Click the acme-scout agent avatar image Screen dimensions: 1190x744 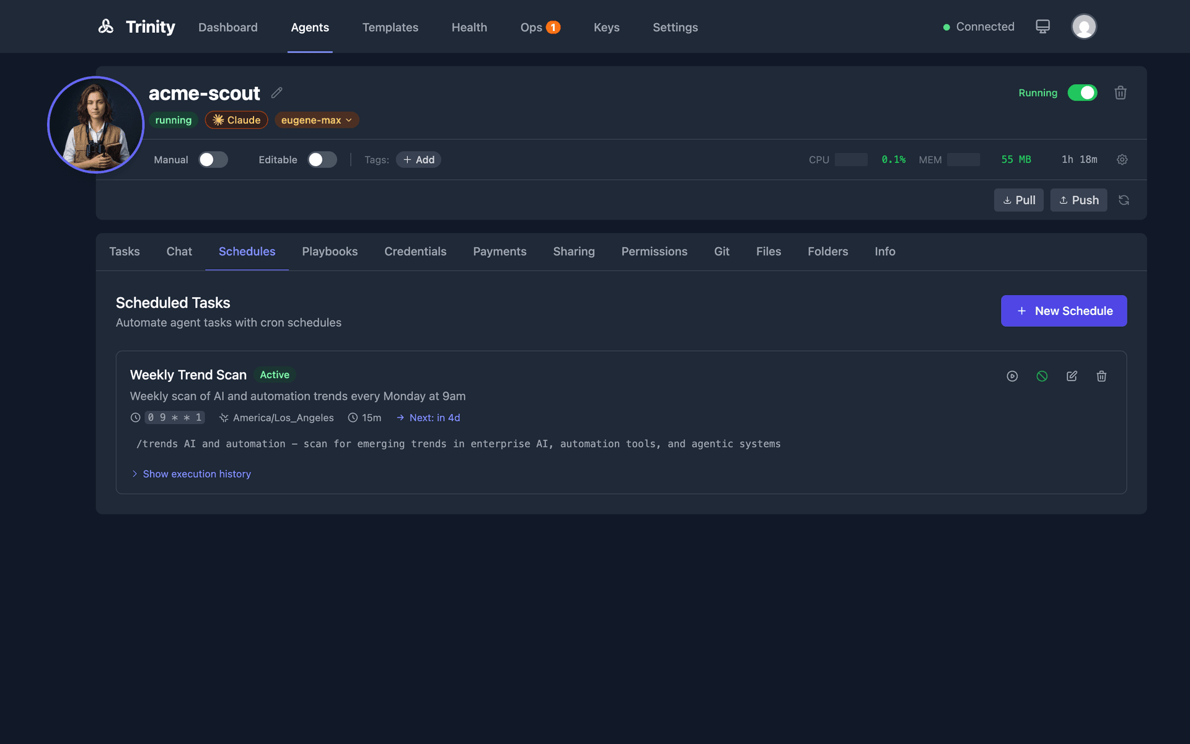pyautogui.click(x=96, y=125)
